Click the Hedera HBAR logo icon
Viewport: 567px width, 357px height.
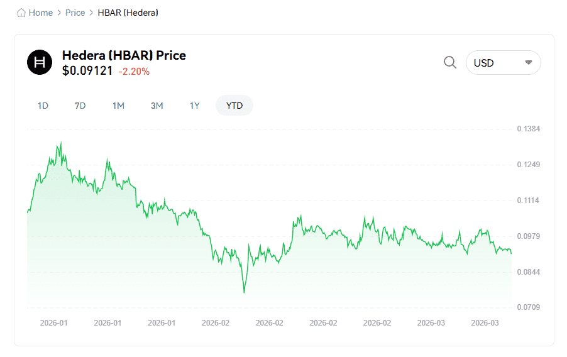[x=40, y=62]
